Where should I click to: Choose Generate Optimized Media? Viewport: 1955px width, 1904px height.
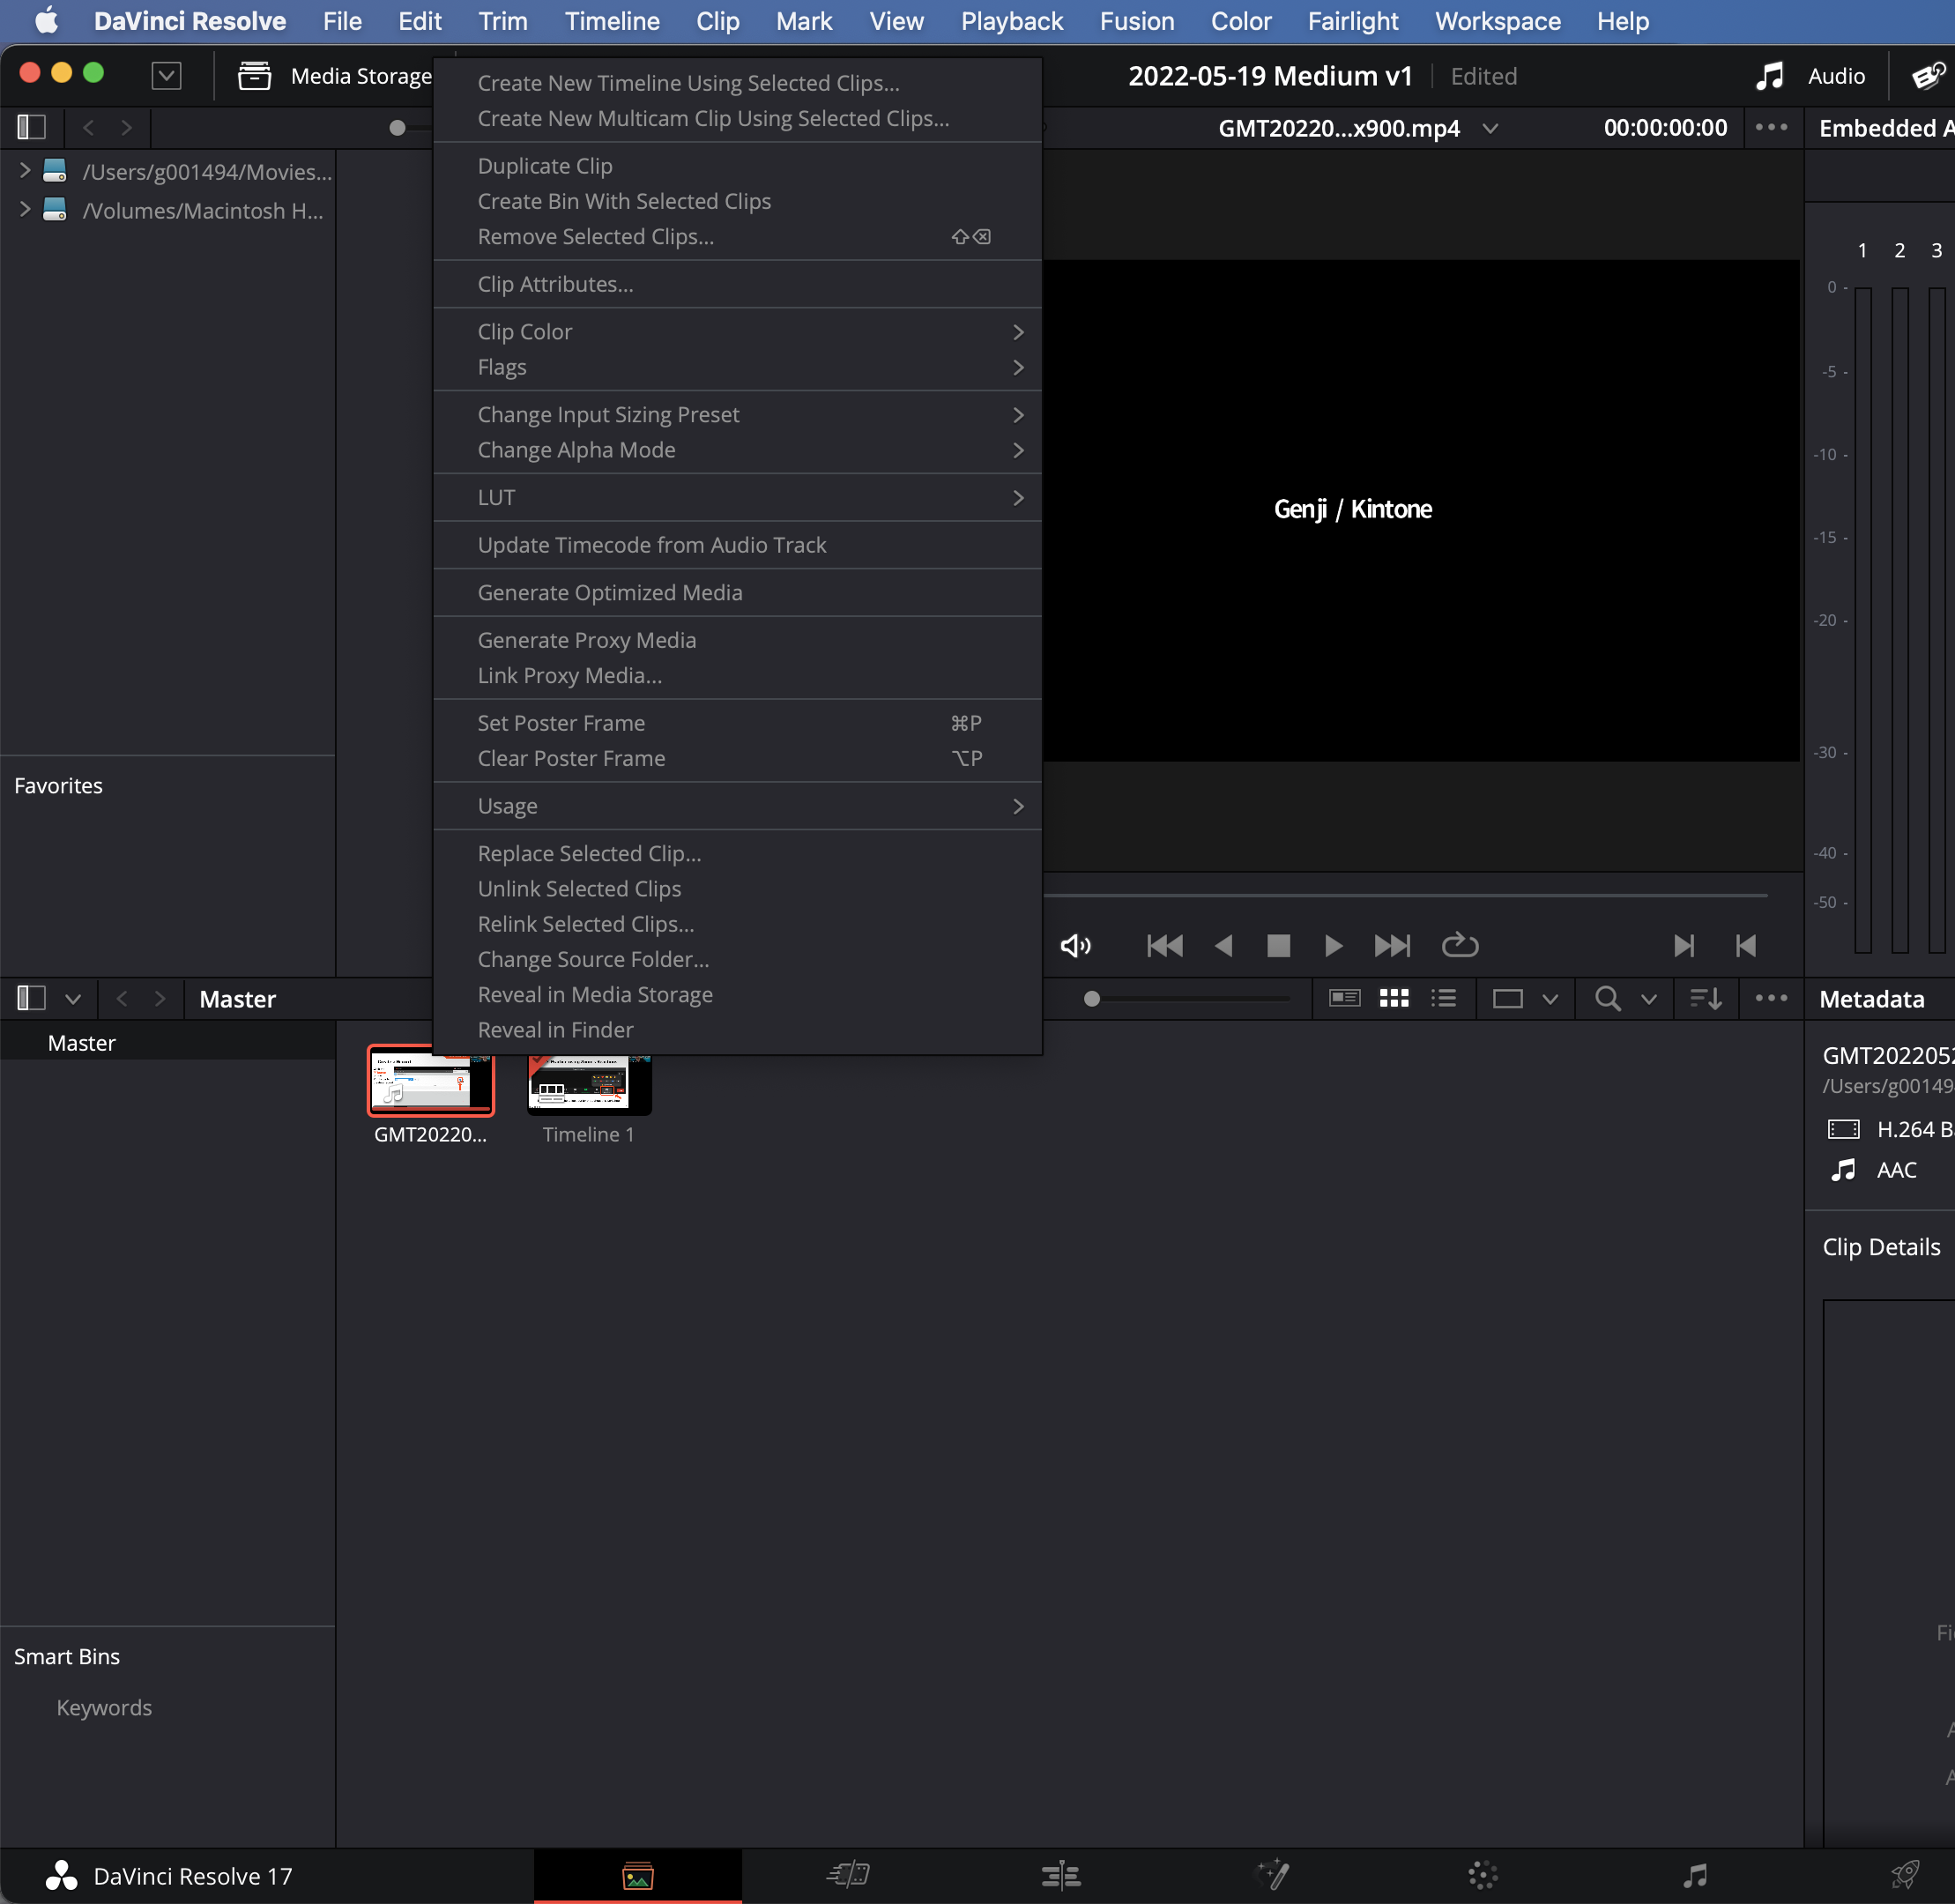pos(737,593)
